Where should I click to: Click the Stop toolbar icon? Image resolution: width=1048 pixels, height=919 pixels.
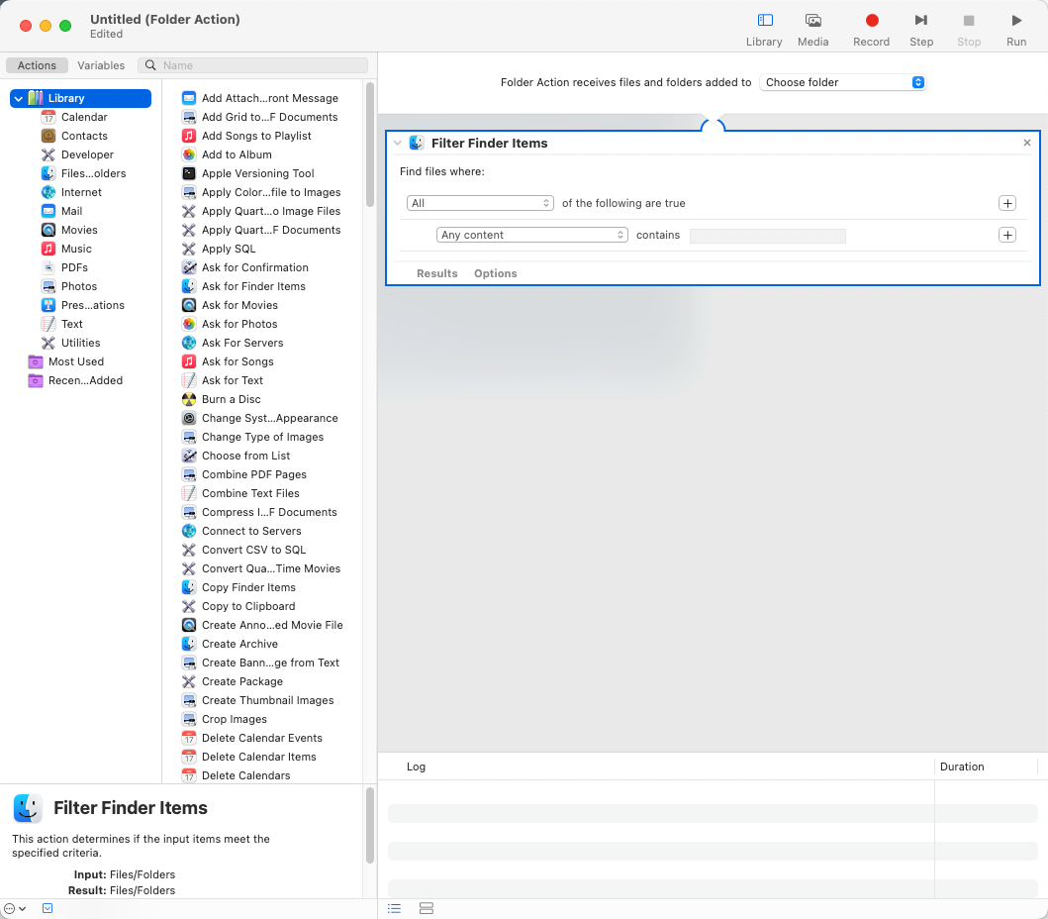coord(969,21)
